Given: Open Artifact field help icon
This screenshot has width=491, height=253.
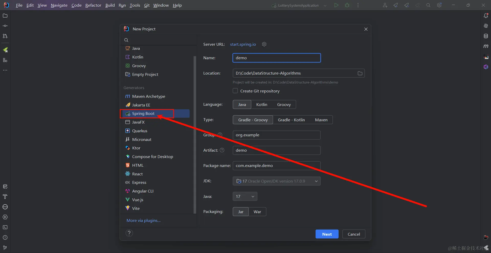Looking at the screenshot, I should 222,150.
